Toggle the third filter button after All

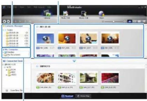click(x=139, y=22)
